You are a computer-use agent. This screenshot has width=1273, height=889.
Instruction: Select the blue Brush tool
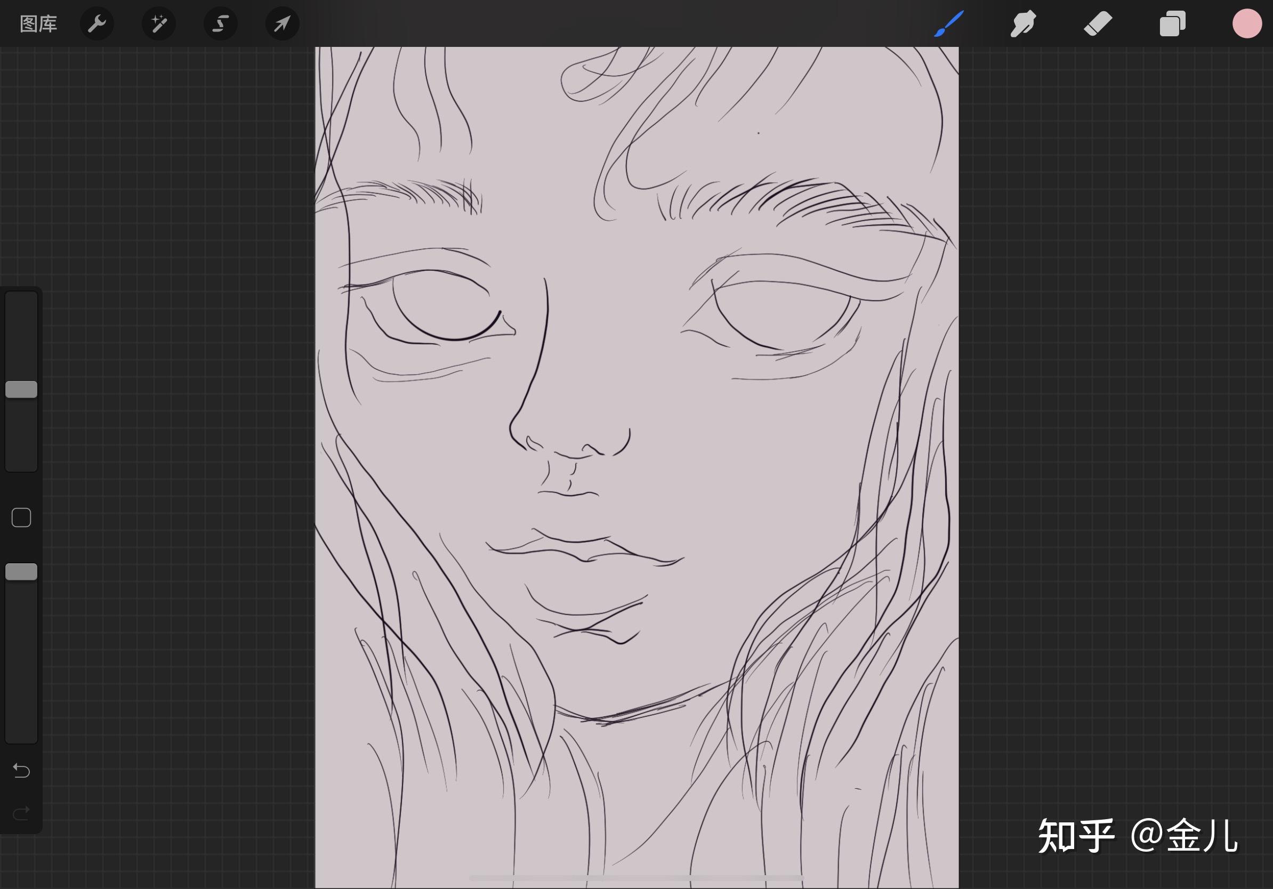[x=949, y=24]
